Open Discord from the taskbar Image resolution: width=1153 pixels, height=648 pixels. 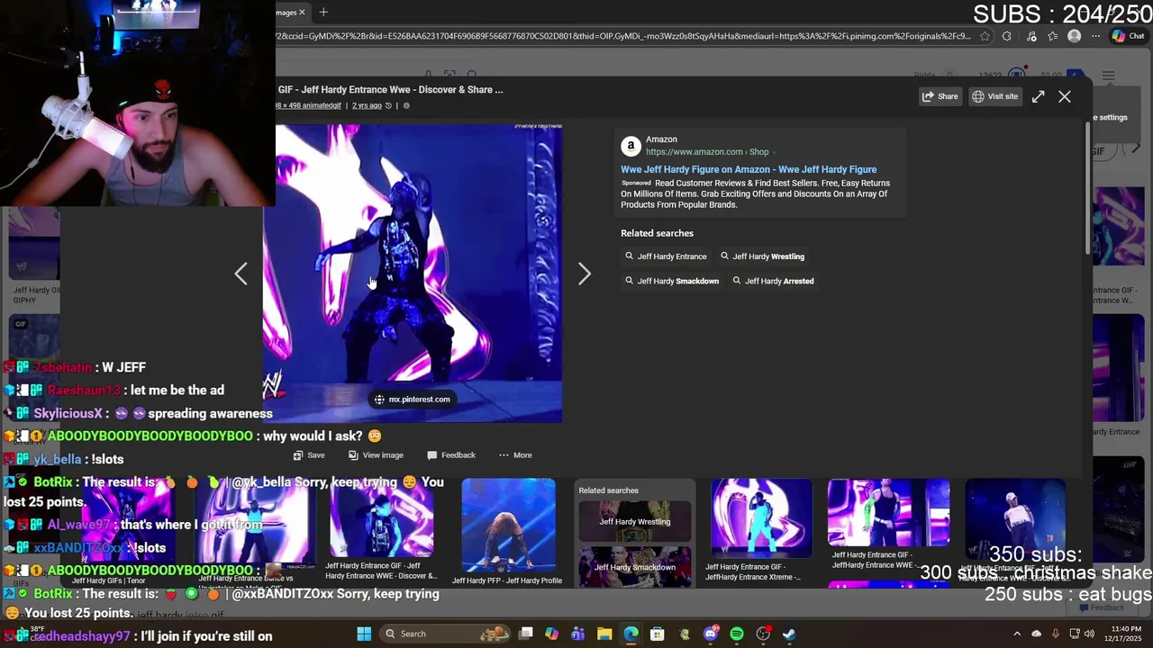tap(711, 634)
